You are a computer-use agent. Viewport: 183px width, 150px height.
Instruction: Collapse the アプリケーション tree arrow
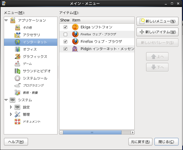(6, 20)
